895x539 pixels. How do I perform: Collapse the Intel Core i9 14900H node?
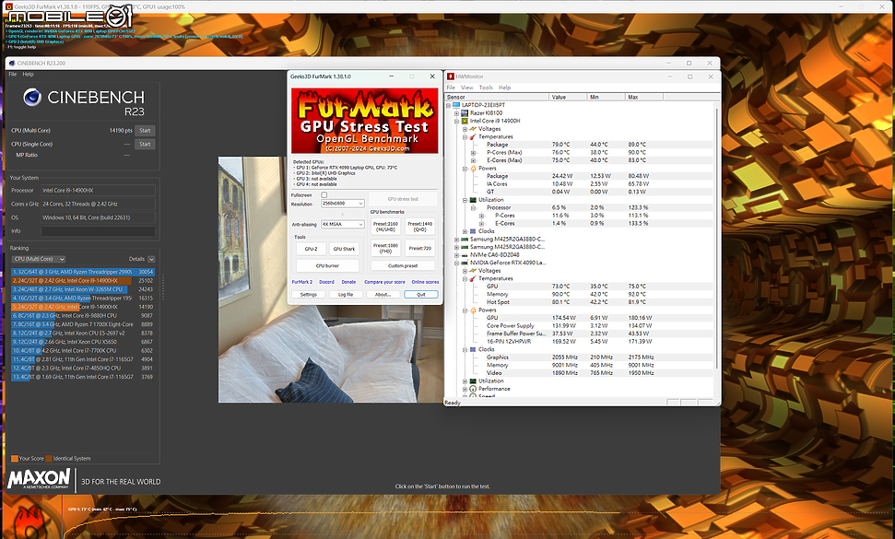pyautogui.click(x=456, y=122)
